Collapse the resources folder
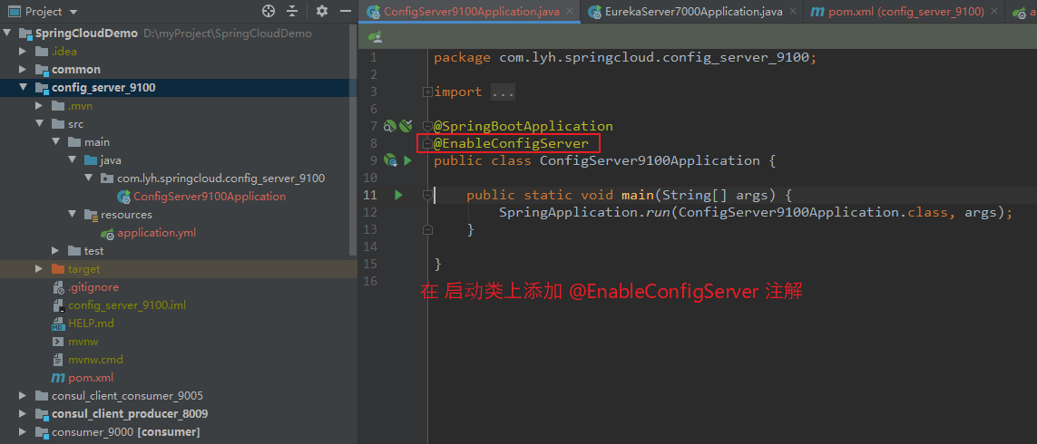Viewport: 1037px width, 444px height. [x=72, y=215]
